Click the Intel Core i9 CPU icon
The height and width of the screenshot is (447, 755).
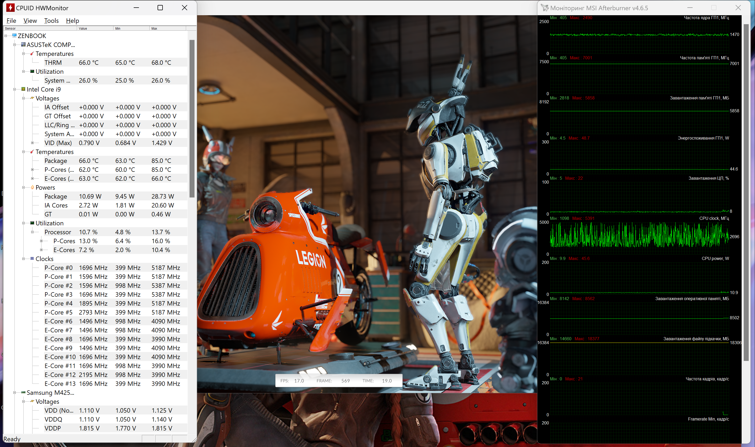click(23, 89)
